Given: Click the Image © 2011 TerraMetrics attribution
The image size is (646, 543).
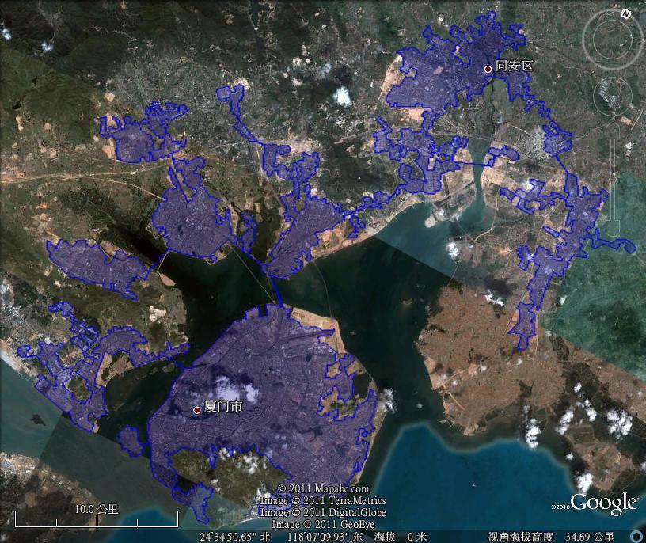Looking at the screenshot, I should (x=323, y=501).
